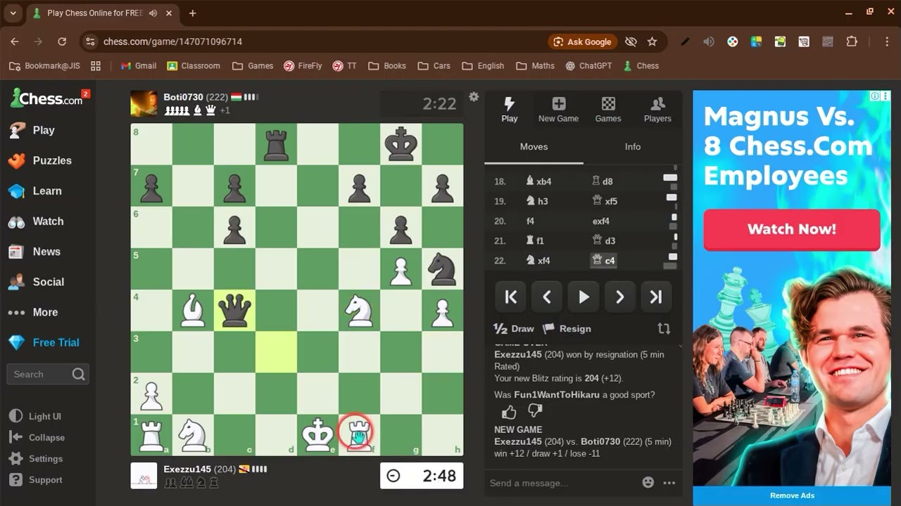901x506 pixels.
Task: Select move Qc4 in move list
Action: point(604,260)
